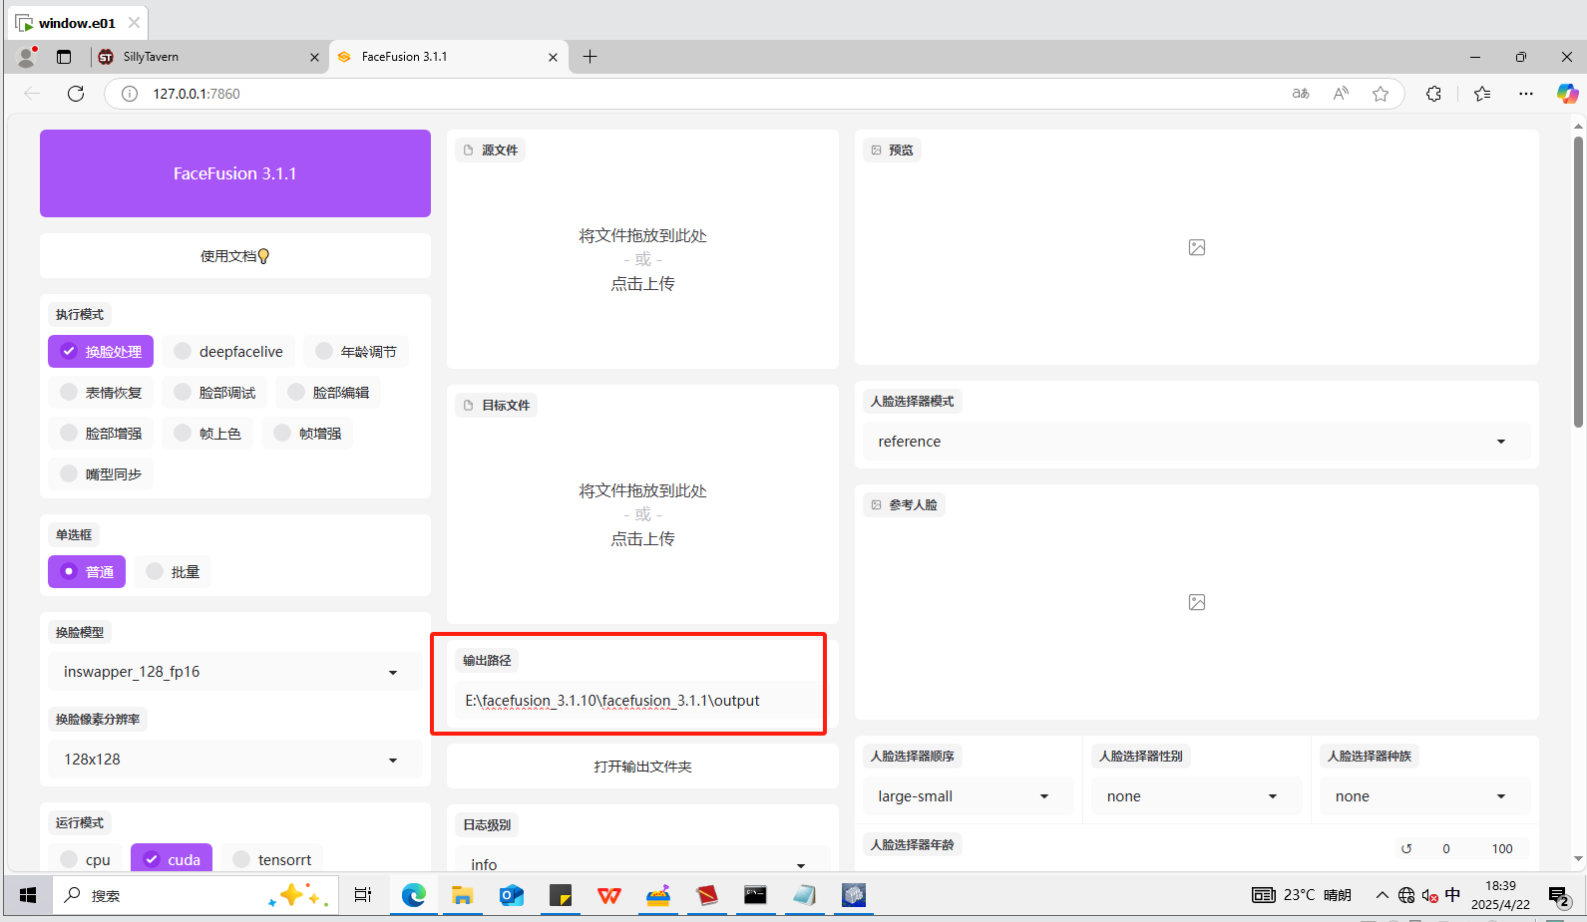The image size is (1587, 922).
Task: Enable the 帧上色 mode
Action: (x=207, y=434)
